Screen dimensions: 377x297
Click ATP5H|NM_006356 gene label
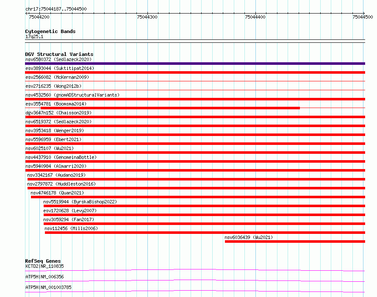coord(44,277)
